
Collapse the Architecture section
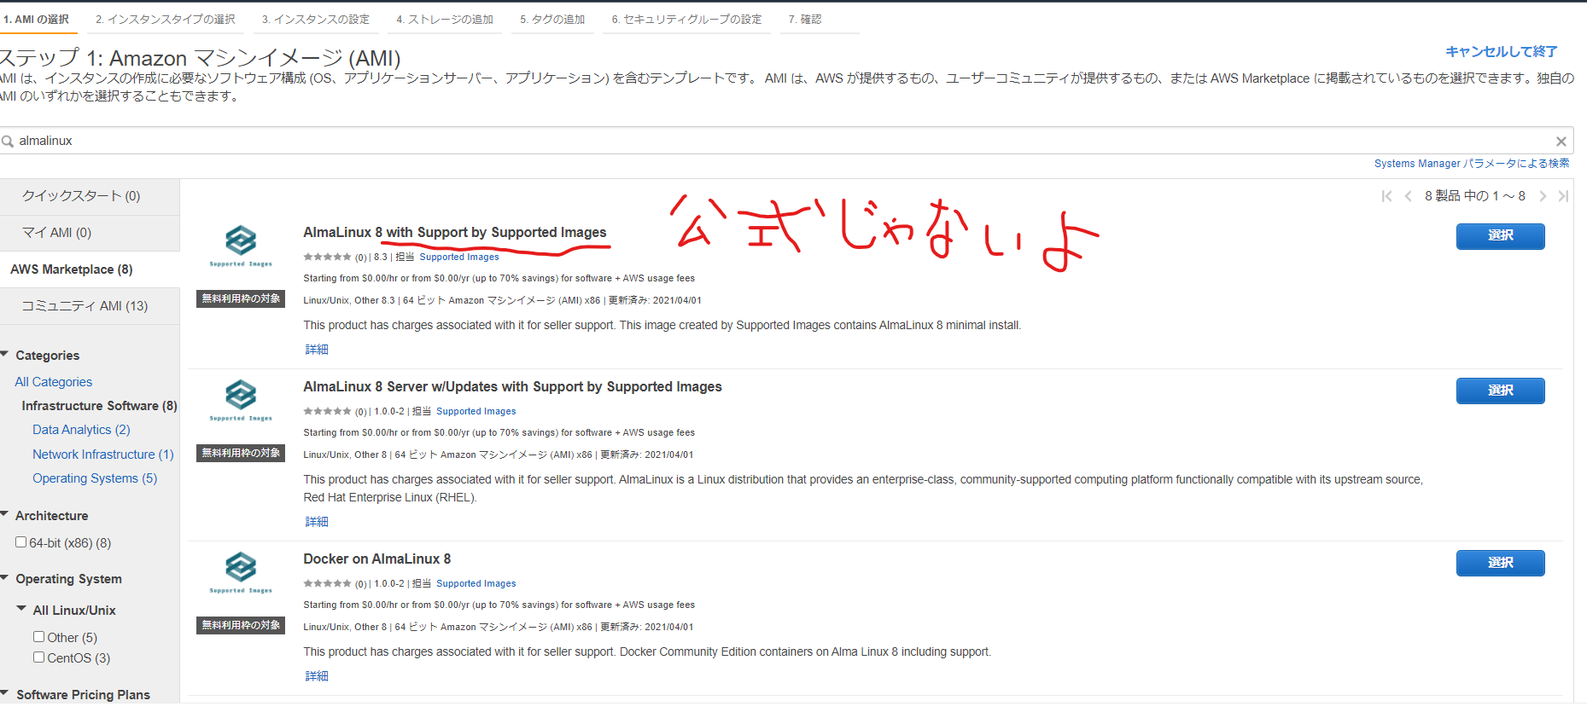pyautogui.click(x=5, y=514)
